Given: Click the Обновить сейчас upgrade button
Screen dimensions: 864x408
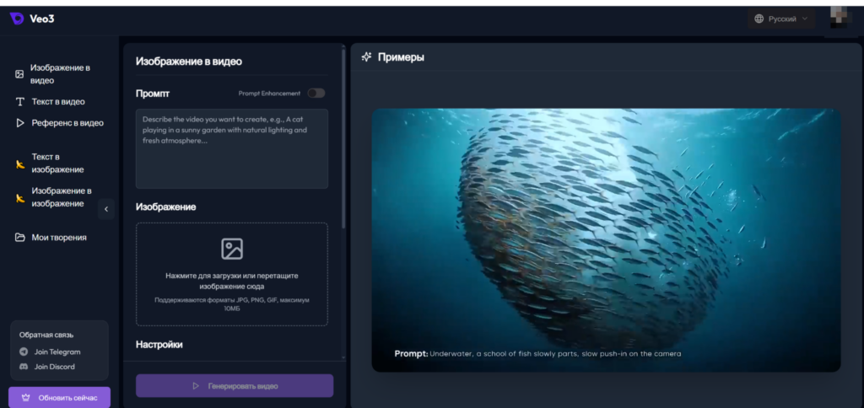Looking at the screenshot, I should click(60, 398).
